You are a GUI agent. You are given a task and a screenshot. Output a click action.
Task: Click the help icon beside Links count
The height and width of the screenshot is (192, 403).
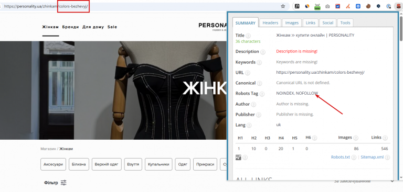tap(385, 138)
